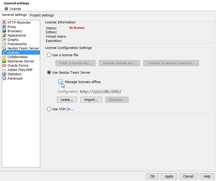This screenshot has height=181, width=216.
Task: Click the Oracle Forms icon
Action: click(4, 66)
